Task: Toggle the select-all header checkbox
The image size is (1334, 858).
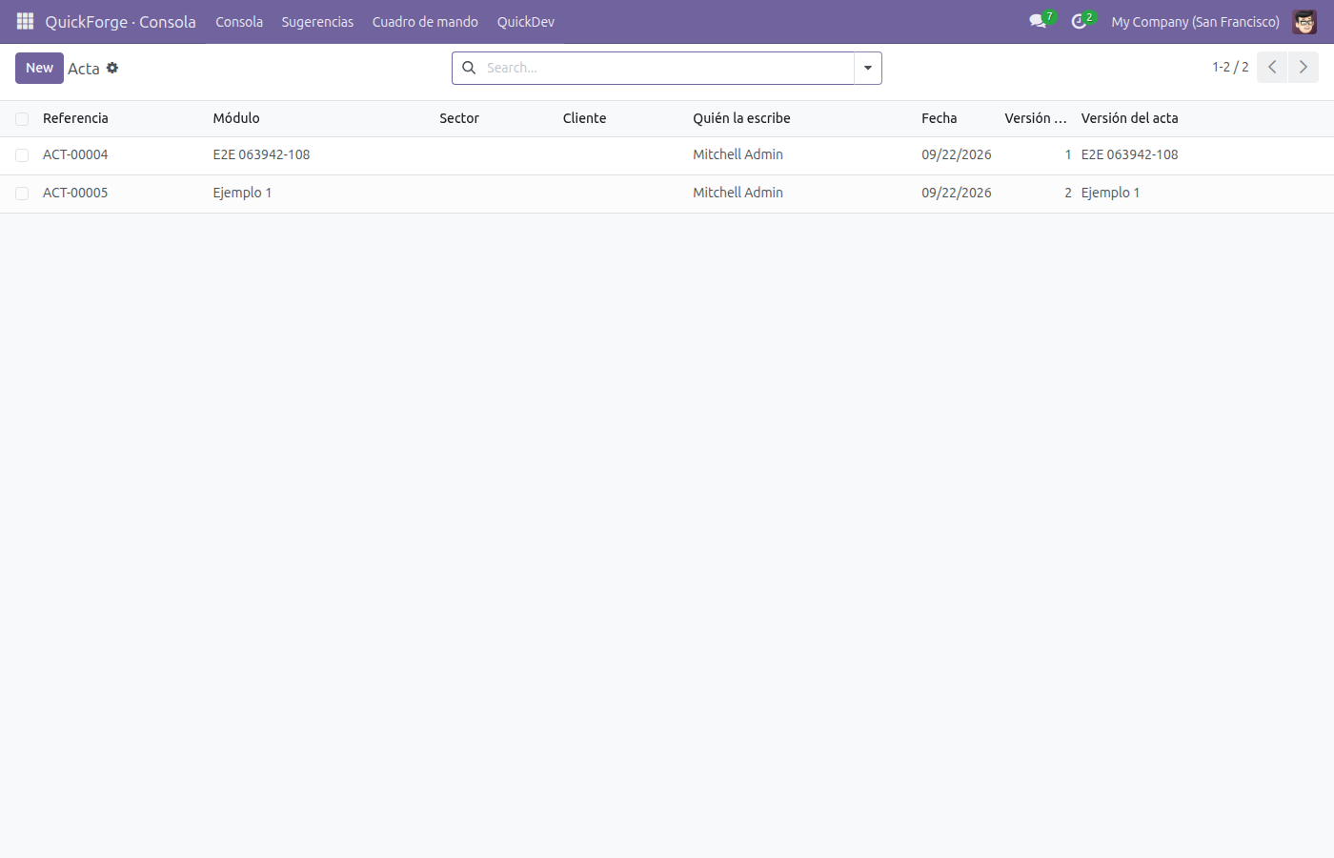Action: (x=22, y=119)
